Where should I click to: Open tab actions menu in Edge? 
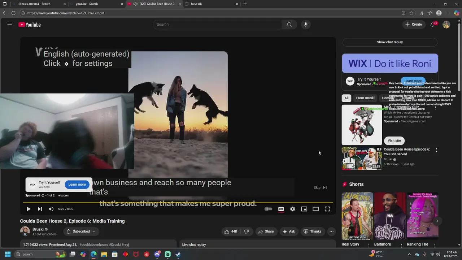pyautogui.click(x=5, y=4)
